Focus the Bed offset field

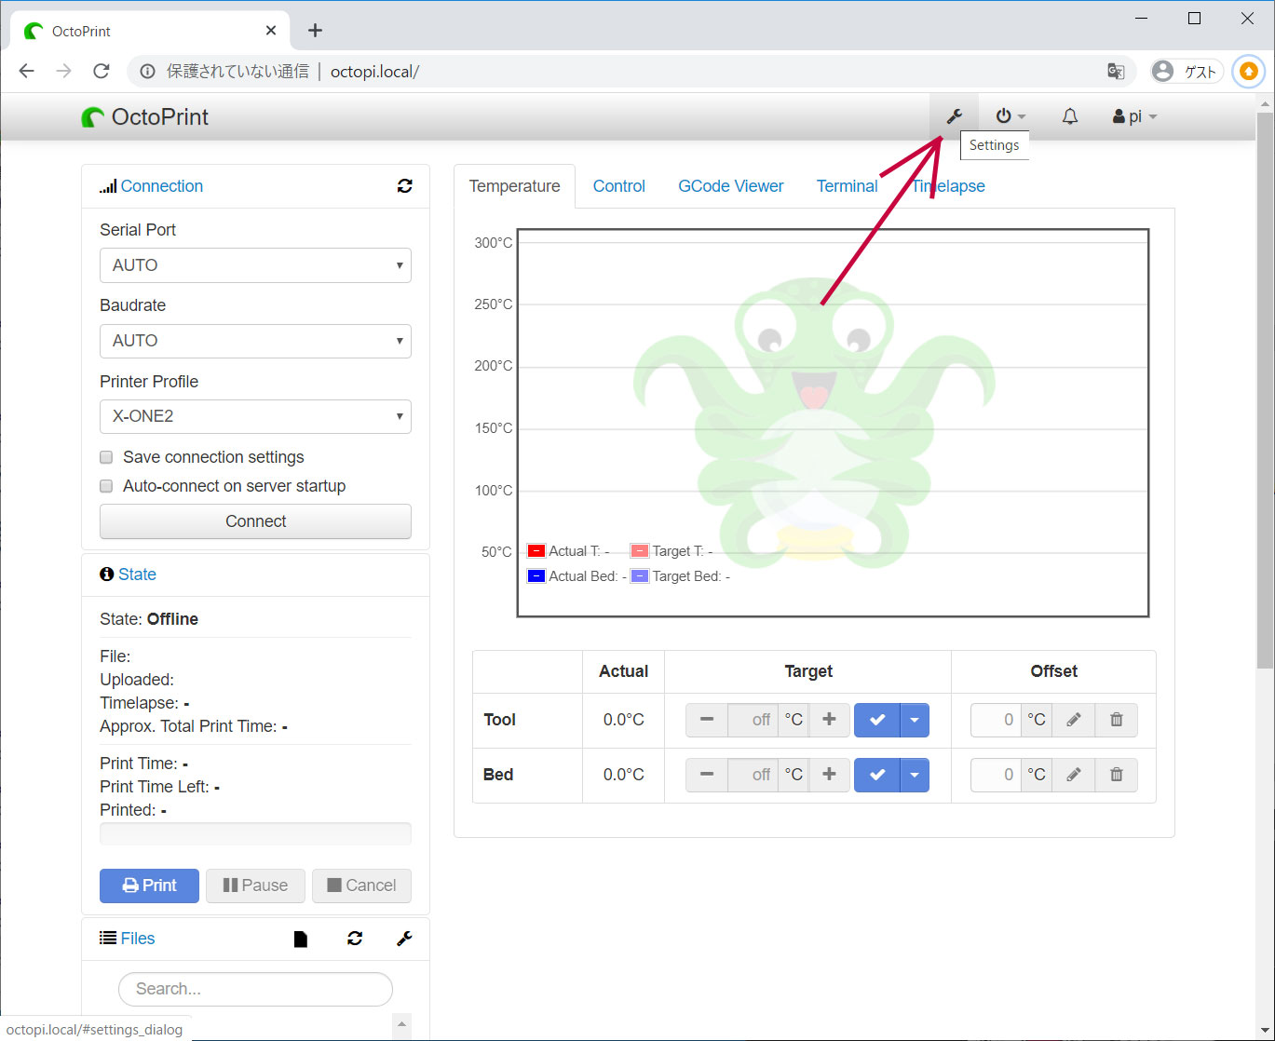[996, 775]
